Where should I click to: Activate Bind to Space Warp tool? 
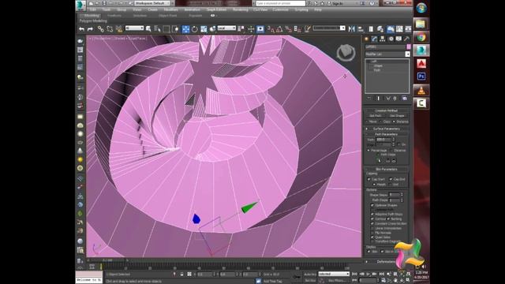coord(119,29)
